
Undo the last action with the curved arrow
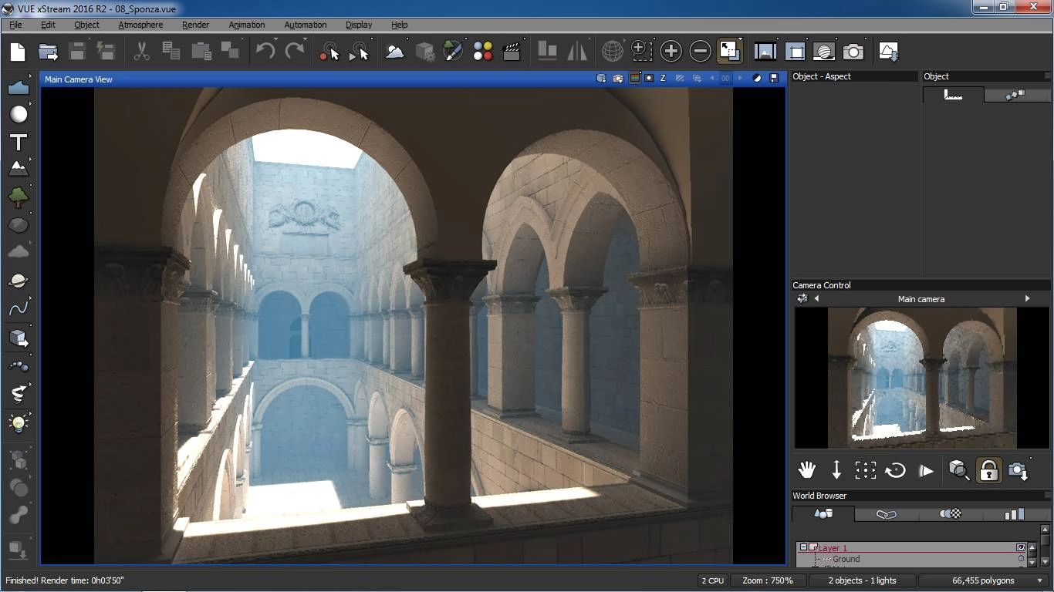click(x=265, y=52)
